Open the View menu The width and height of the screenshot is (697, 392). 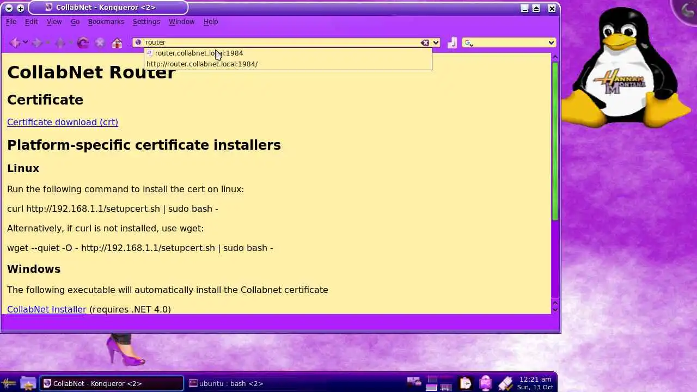(x=54, y=21)
